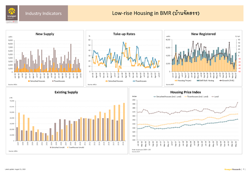This screenshot has width=249, height=176.
Task: Click the New Supply chart title
Action: coord(45,34)
